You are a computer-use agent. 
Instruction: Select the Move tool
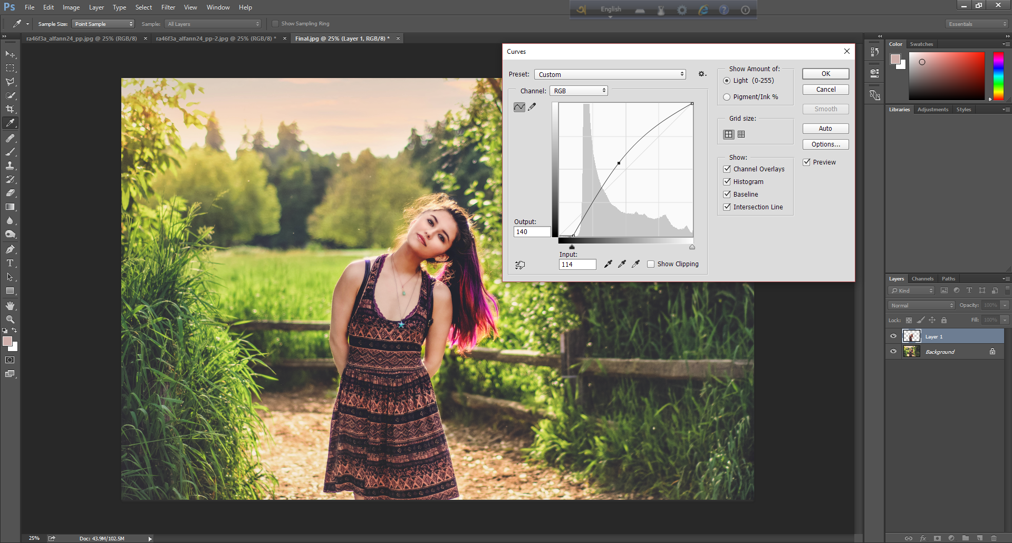tap(10, 54)
